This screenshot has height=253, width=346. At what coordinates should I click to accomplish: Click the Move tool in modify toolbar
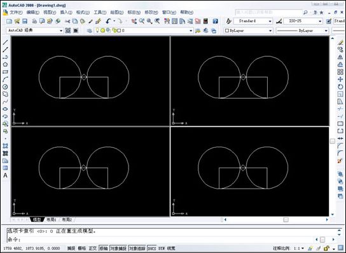coord(340,79)
